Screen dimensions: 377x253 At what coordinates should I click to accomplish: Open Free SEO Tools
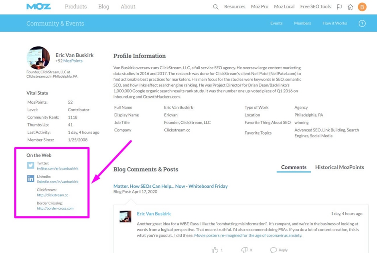[316, 7]
